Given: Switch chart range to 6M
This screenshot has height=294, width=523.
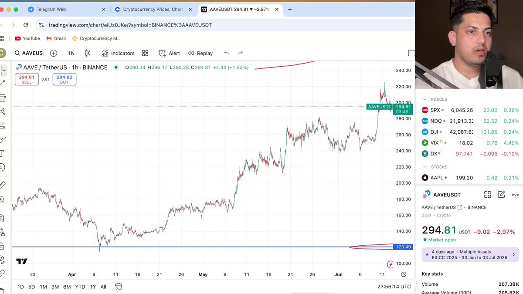Looking at the screenshot, I should [x=67, y=287].
